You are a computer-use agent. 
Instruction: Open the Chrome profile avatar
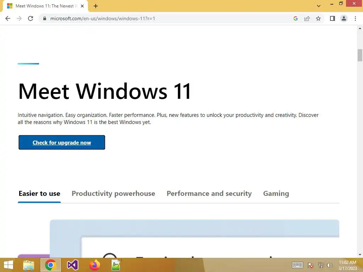(x=344, y=18)
